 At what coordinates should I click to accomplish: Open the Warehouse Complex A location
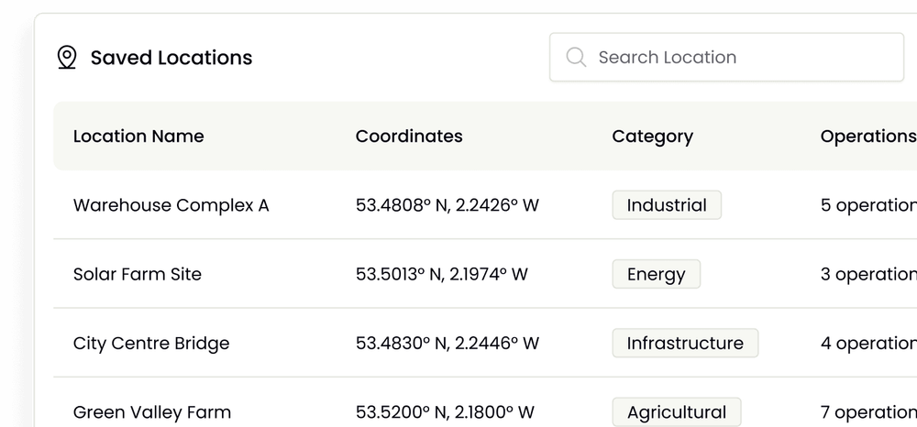[x=171, y=205]
